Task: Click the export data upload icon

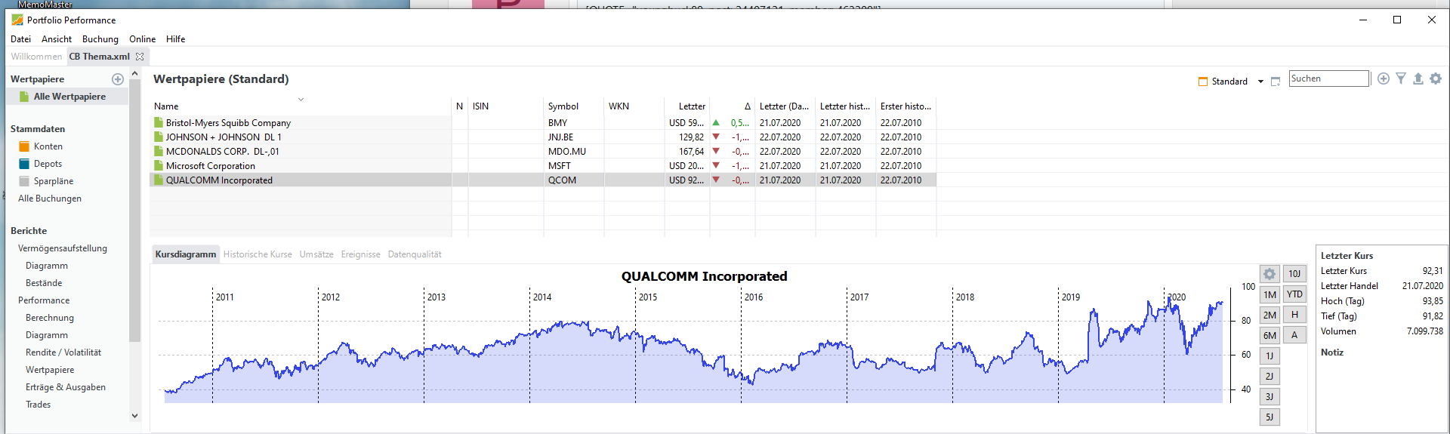Action: click(x=1418, y=78)
